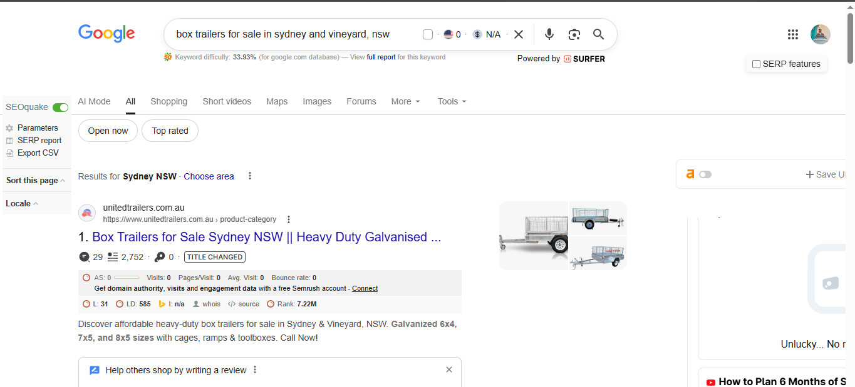The height and width of the screenshot is (387, 855).
Task: Apply the Open now filter
Action: point(108,131)
